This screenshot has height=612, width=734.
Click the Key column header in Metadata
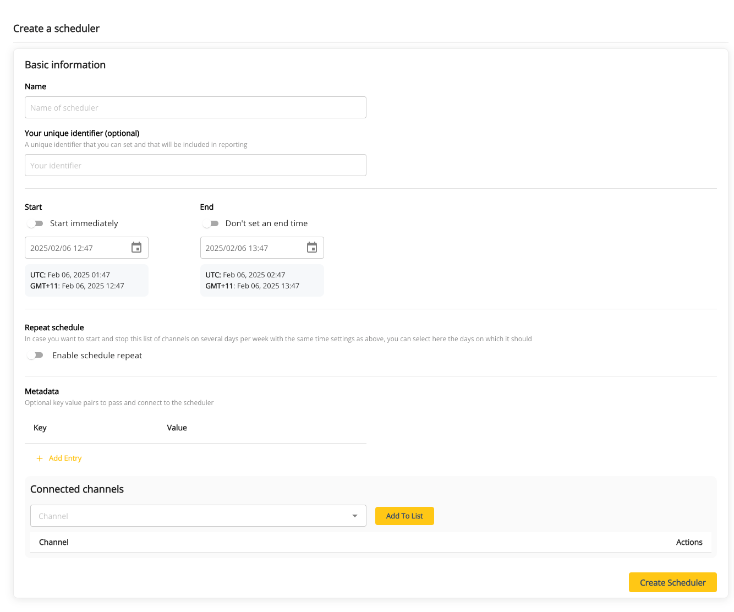[x=40, y=428]
